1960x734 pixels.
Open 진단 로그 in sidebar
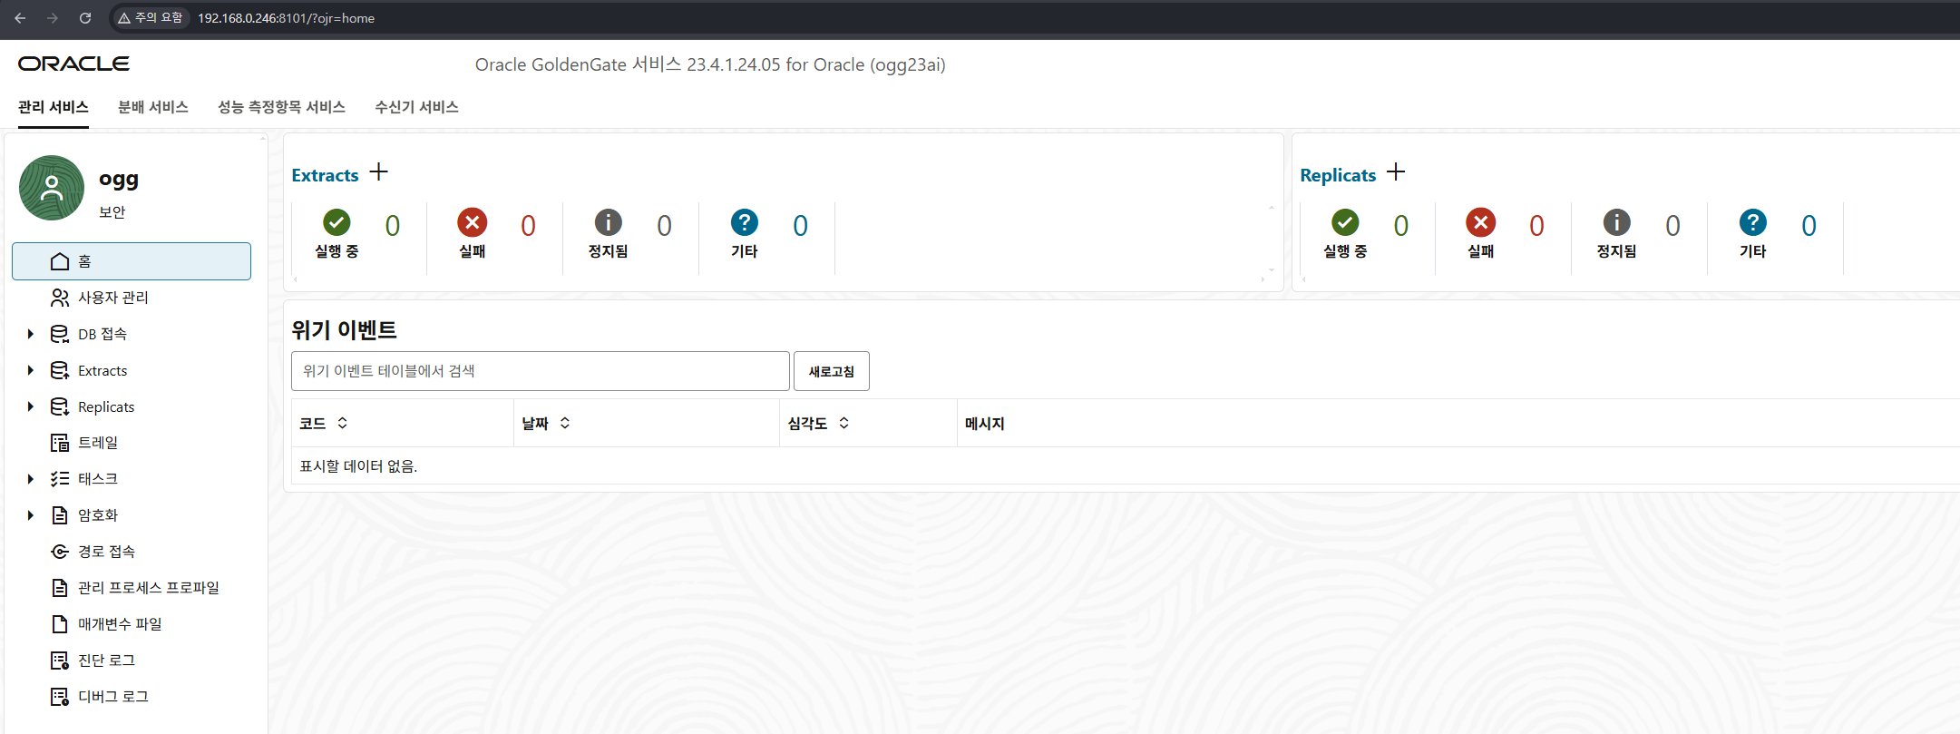click(106, 661)
